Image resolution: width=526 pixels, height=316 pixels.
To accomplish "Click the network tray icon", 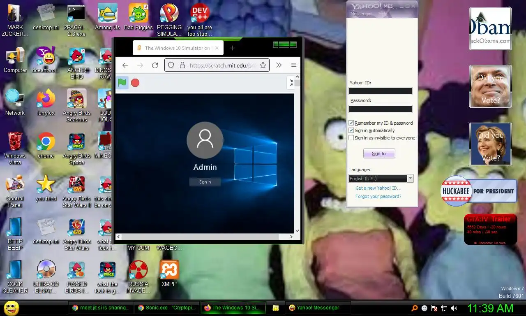I will (444, 308).
